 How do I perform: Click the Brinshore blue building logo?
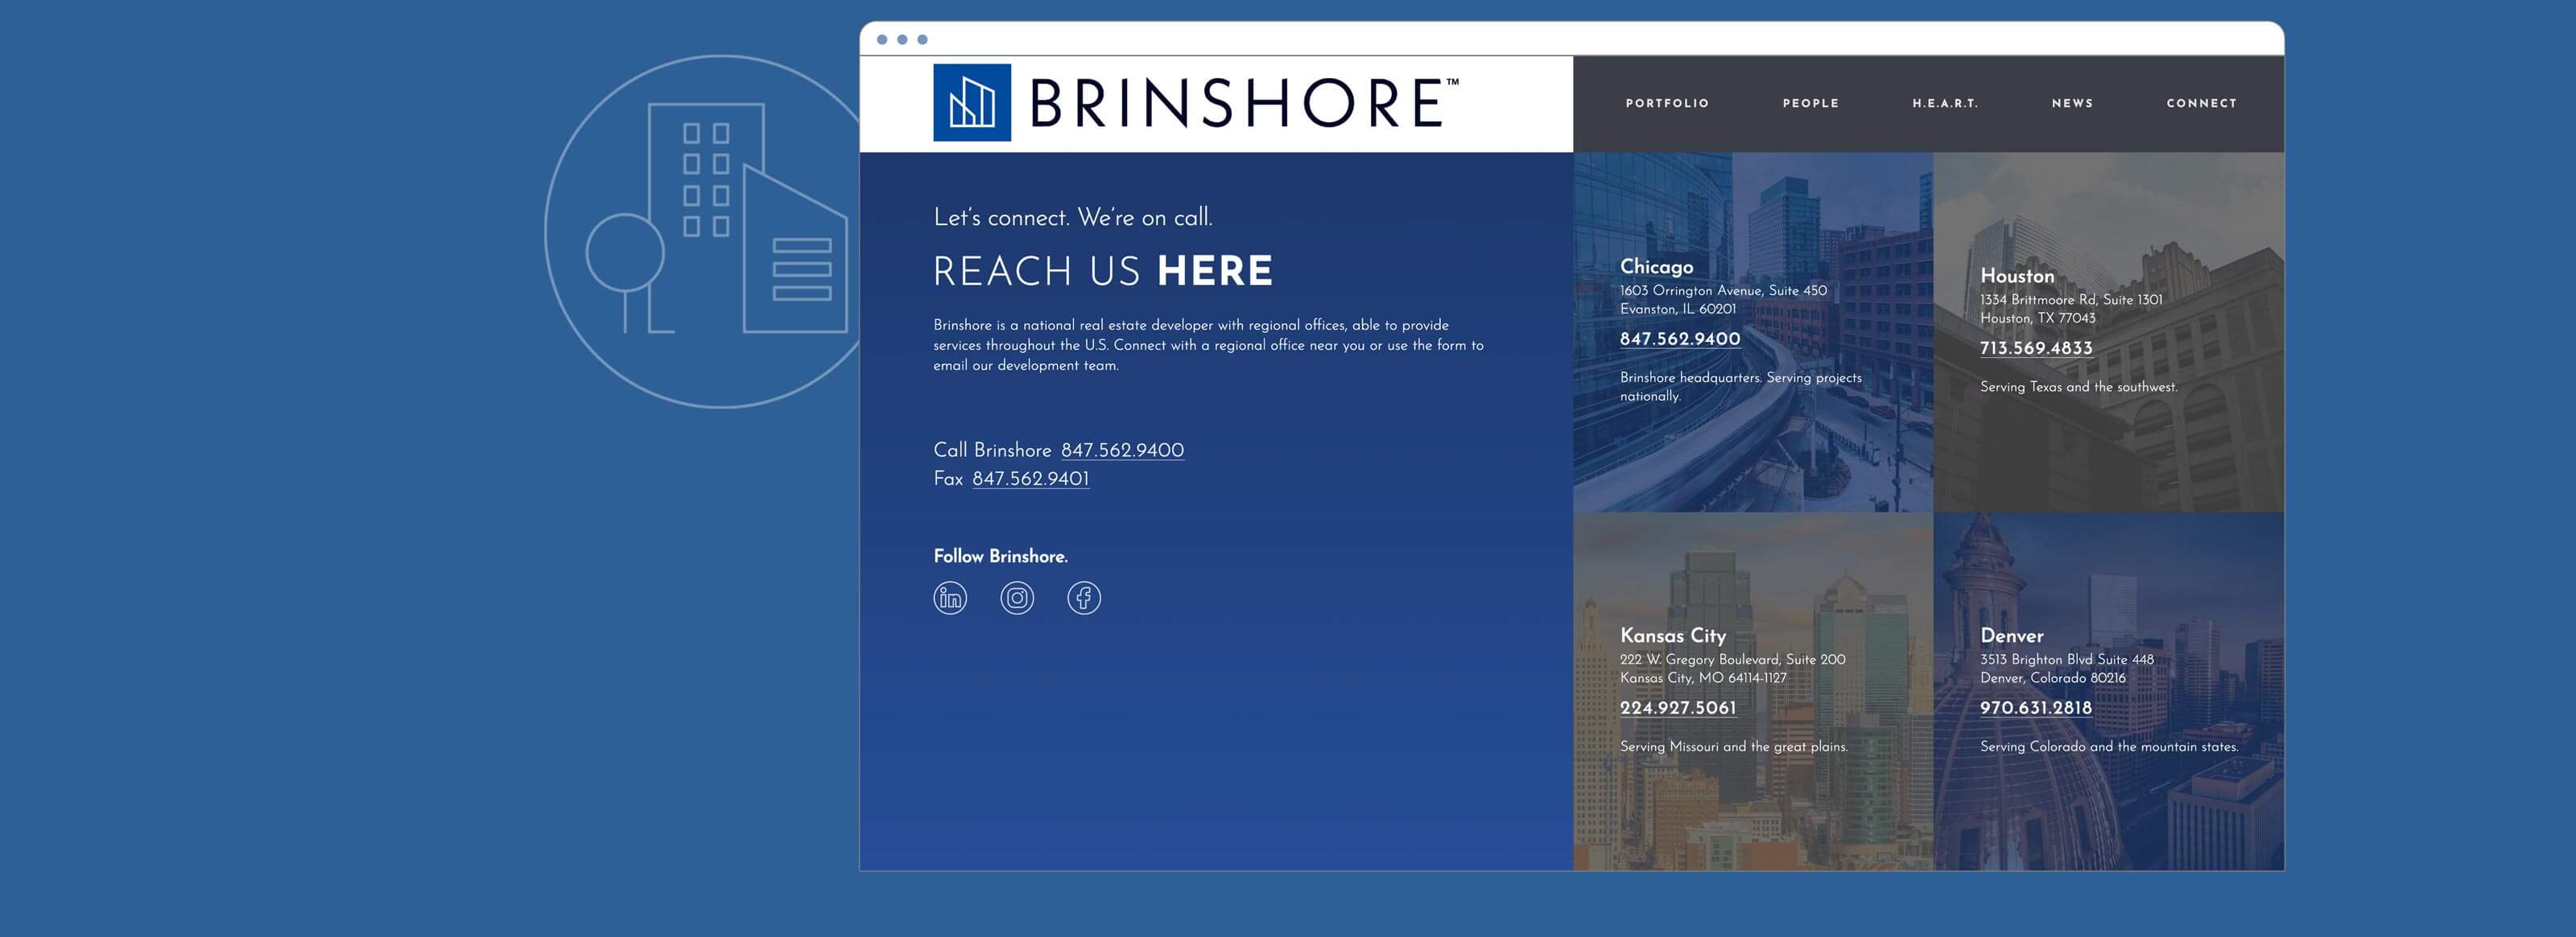point(972,103)
